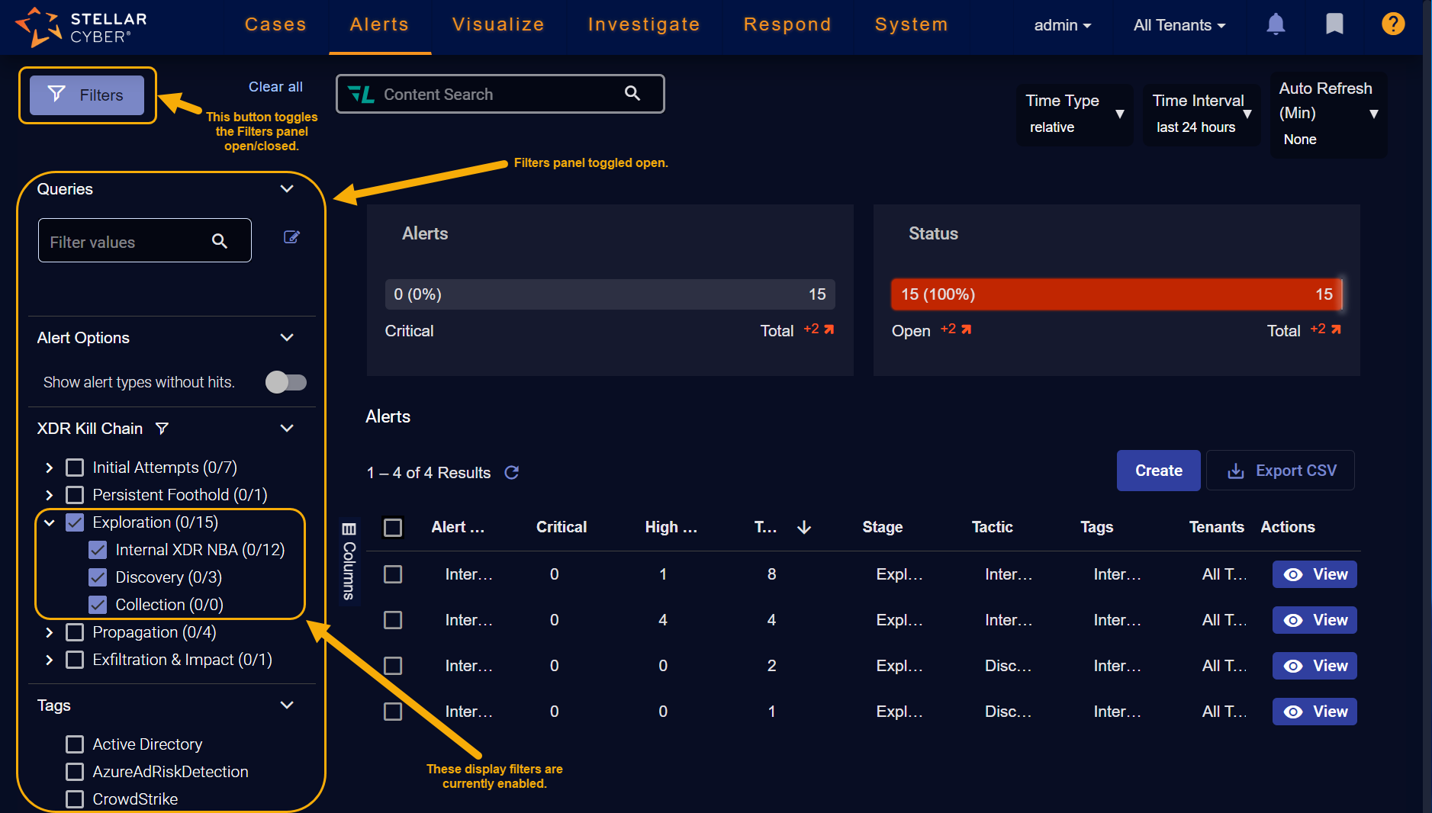Open the bookmark icon in header
The height and width of the screenshot is (813, 1432).
click(x=1334, y=24)
